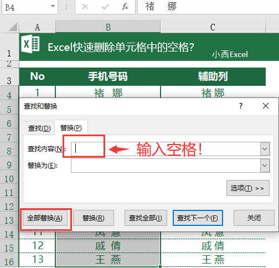279x268 pixels.
Task: Select column B header
Action: coord(108,27)
